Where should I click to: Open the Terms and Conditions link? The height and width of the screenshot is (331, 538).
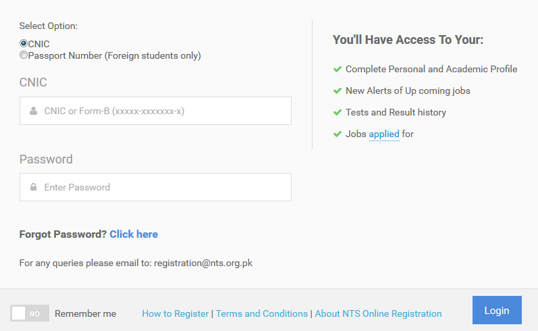coord(262,313)
